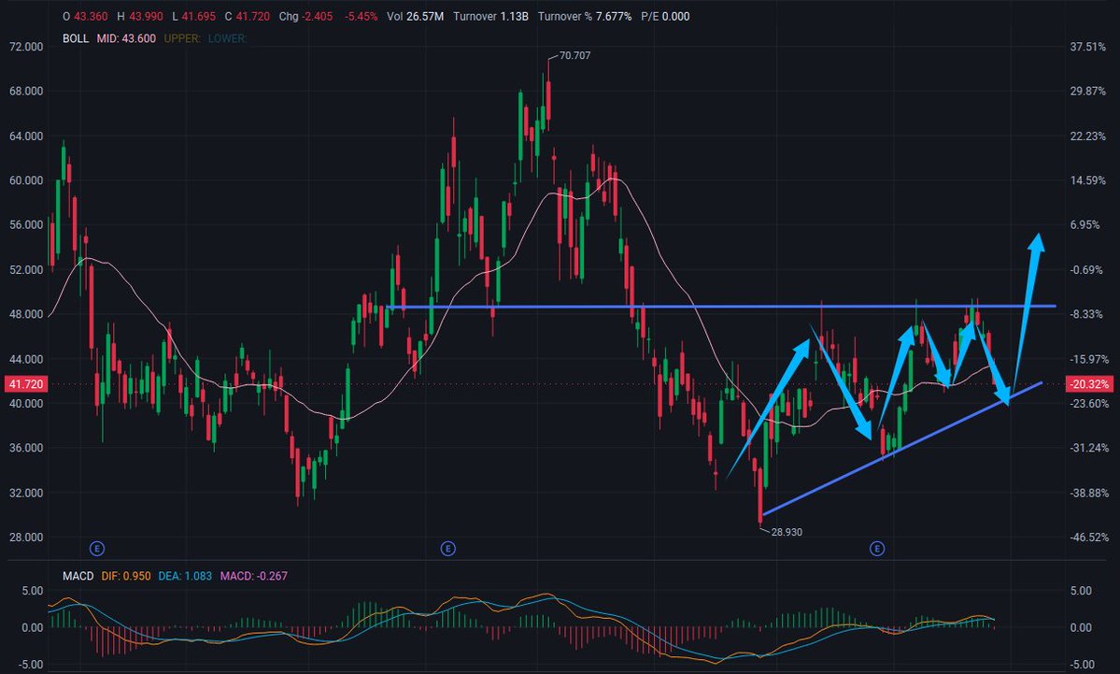Click the P/E 0.000 figure

(665, 17)
